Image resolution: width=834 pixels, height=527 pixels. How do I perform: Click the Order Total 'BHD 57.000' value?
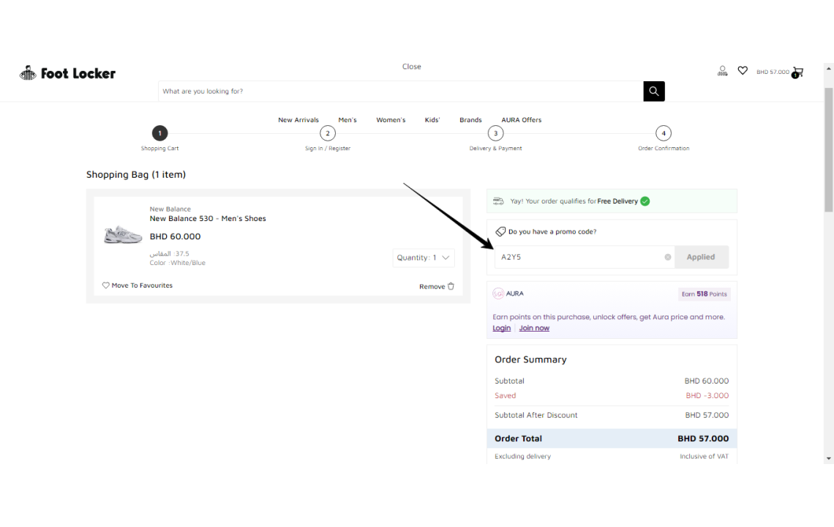coord(703,438)
